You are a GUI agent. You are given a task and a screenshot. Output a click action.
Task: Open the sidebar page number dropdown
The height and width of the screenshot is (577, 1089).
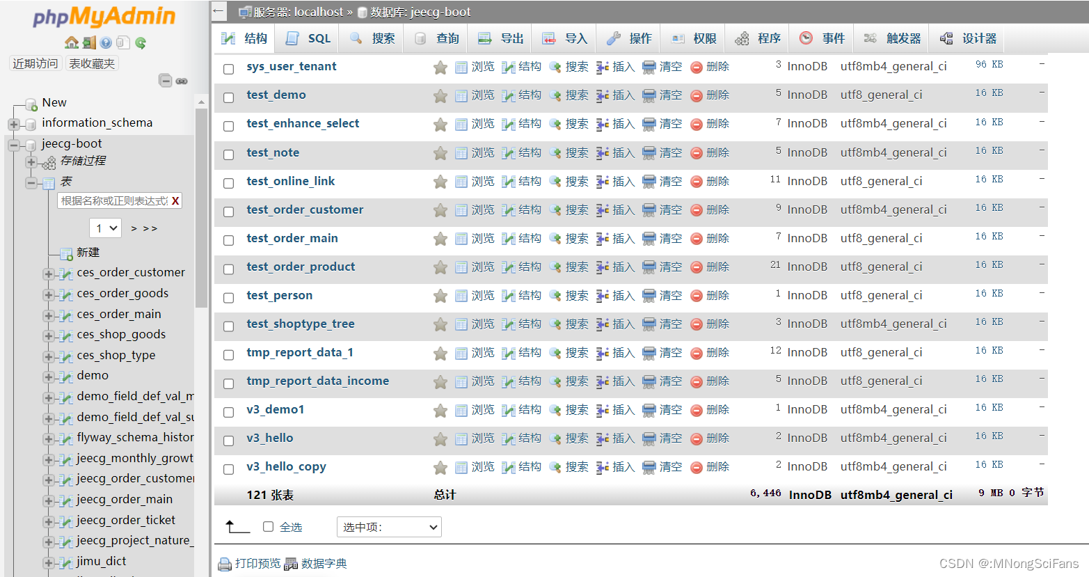click(104, 228)
